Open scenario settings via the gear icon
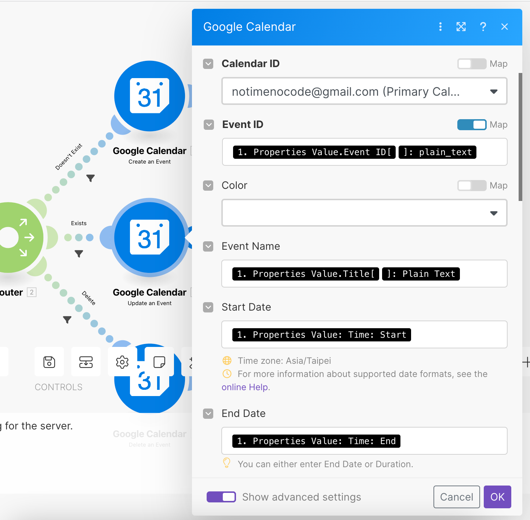The image size is (530, 520). pyautogui.click(x=121, y=362)
